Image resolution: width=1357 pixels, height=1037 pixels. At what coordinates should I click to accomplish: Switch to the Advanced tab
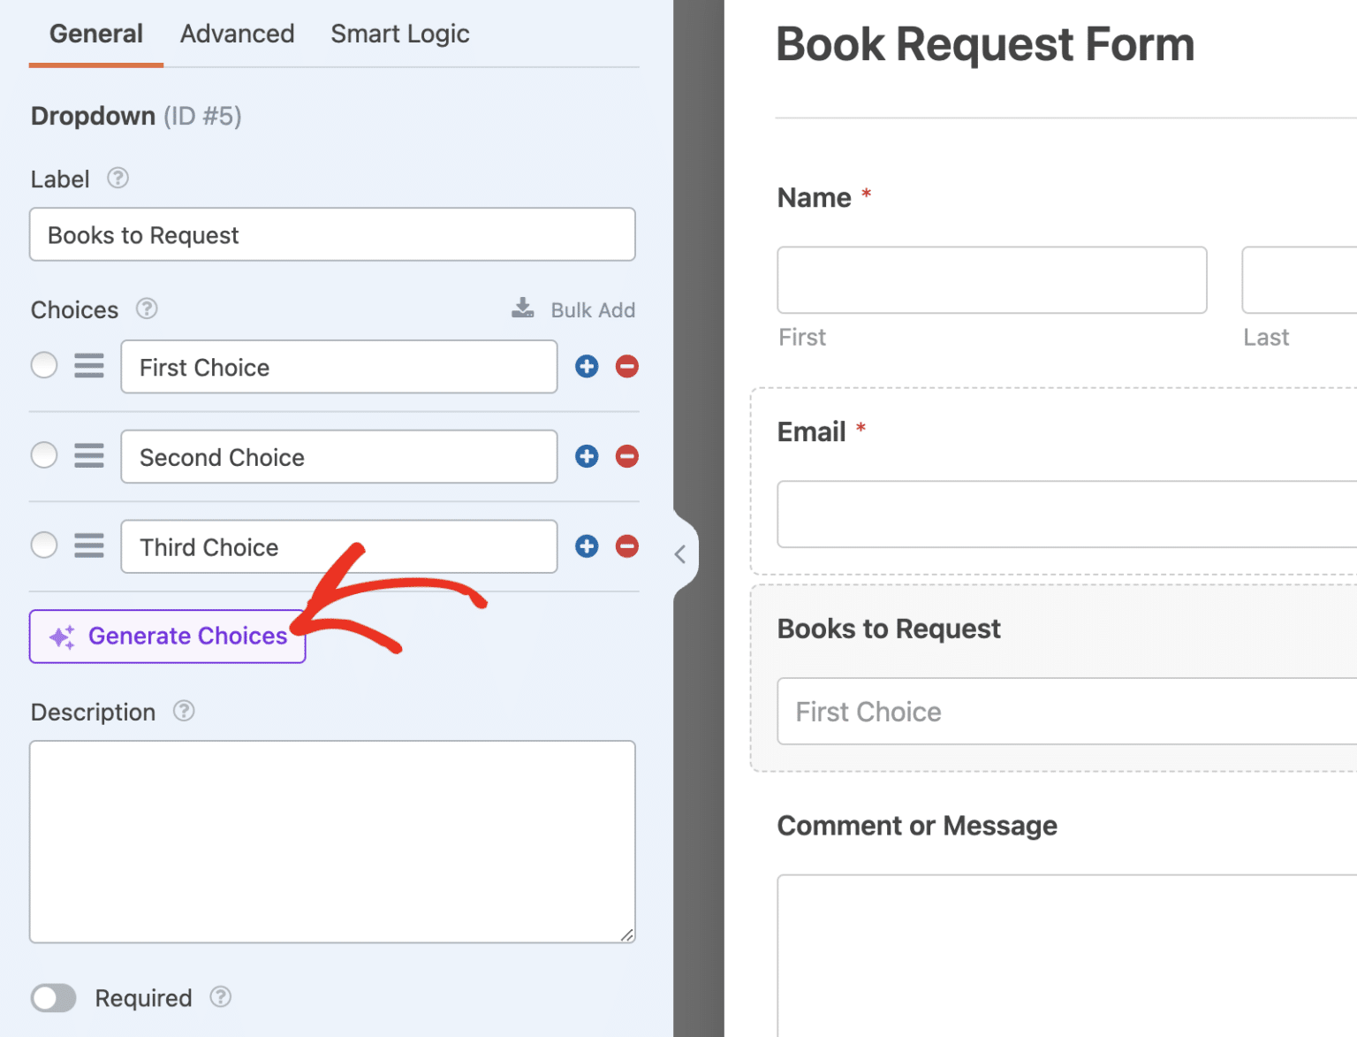tap(237, 34)
